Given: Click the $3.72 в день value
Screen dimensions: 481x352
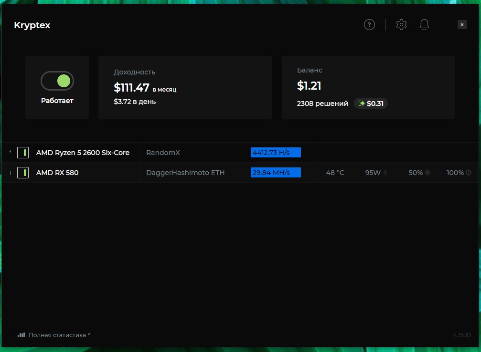Looking at the screenshot, I should coord(135,102).
